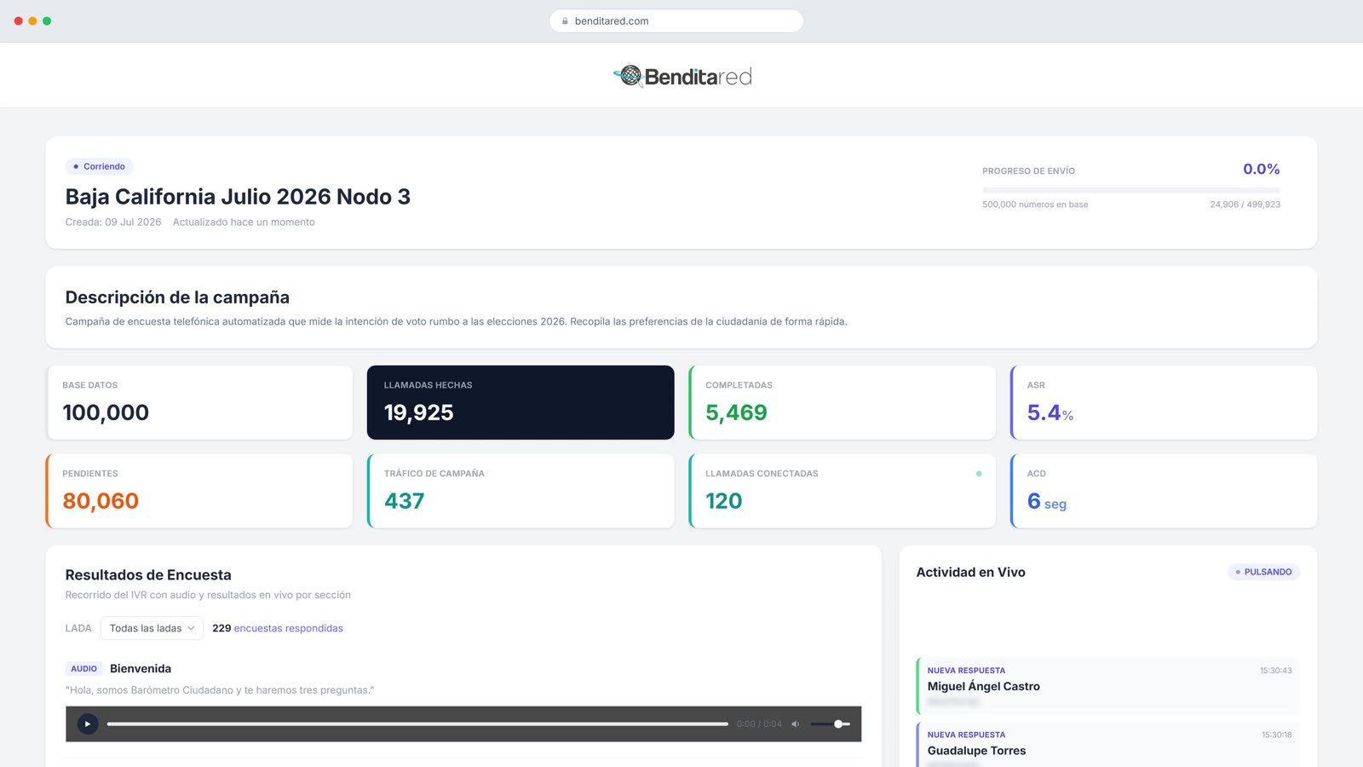This screenshot has height=767, width=1363.
Task: Select the Llamadas Hechas 19,925 card
Action: (520, 402)
